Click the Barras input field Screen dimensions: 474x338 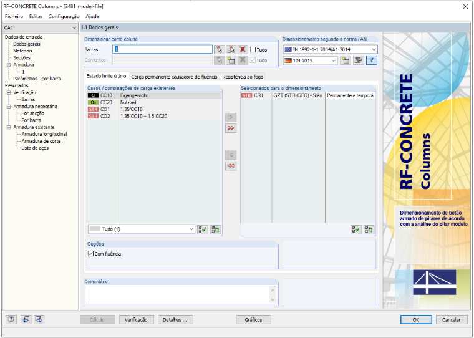pyautogui.click(x=163, y=49)
